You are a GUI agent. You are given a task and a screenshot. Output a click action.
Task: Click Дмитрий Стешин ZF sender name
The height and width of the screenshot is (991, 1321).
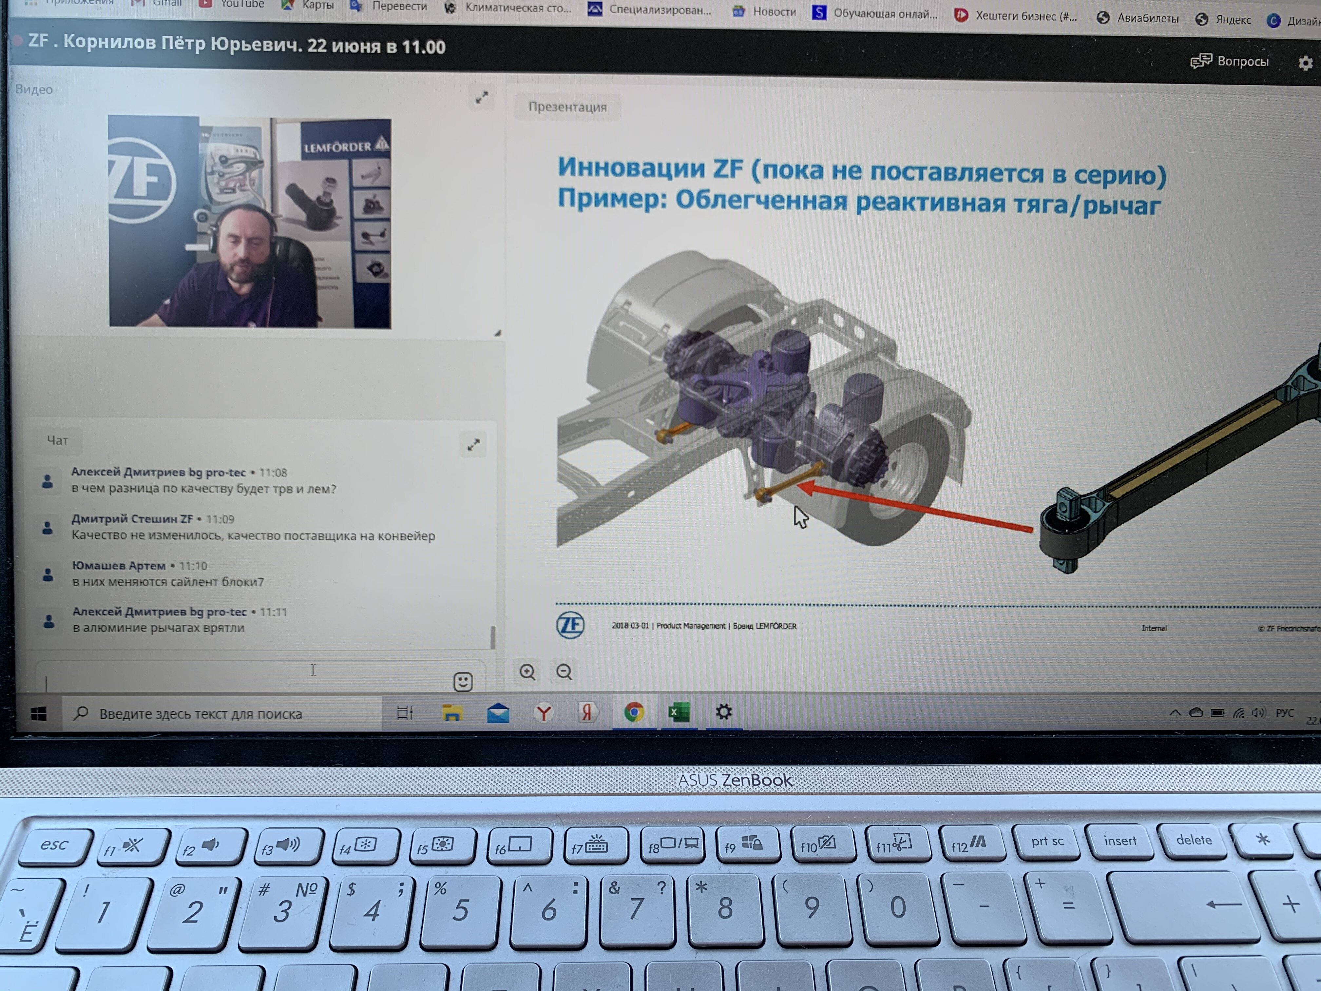coord(132,518)
